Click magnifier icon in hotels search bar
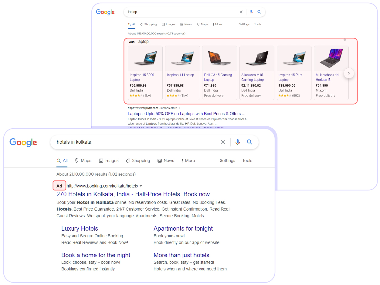Viewport: 380px width, 285px height. click(x=249, y=142)
